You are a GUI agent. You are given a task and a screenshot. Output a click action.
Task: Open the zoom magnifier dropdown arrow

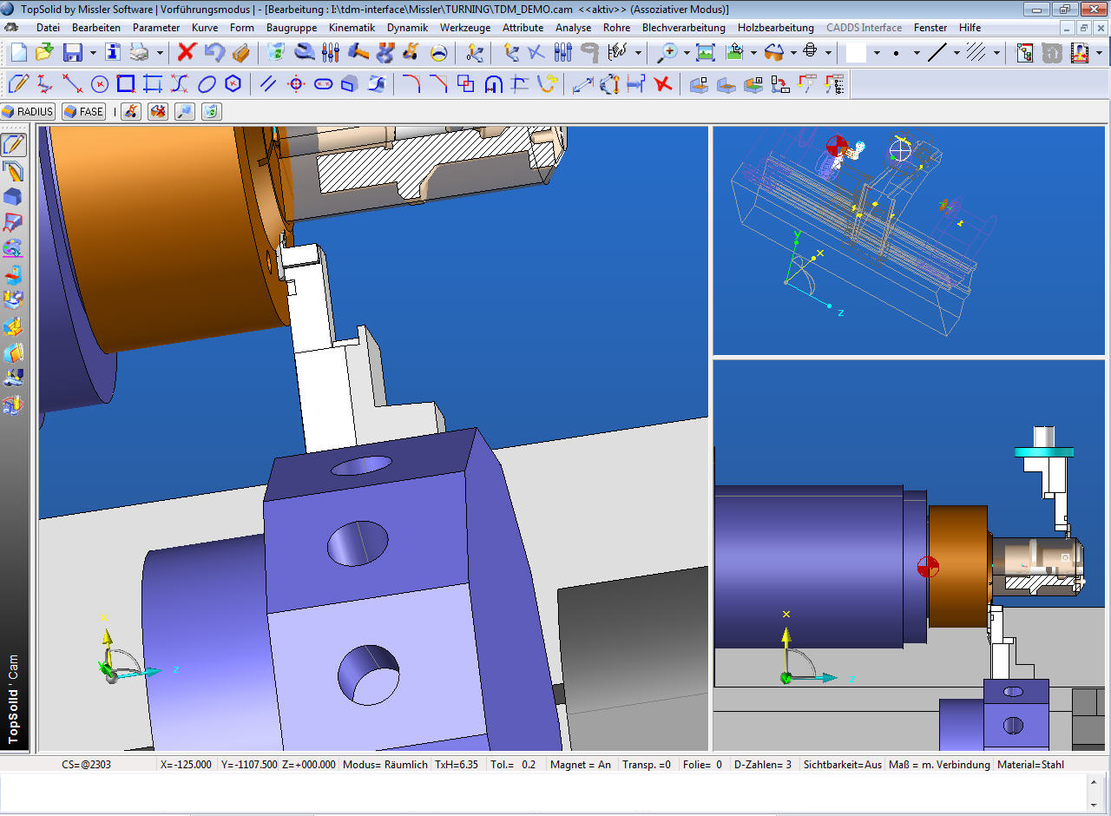point(687,53)
